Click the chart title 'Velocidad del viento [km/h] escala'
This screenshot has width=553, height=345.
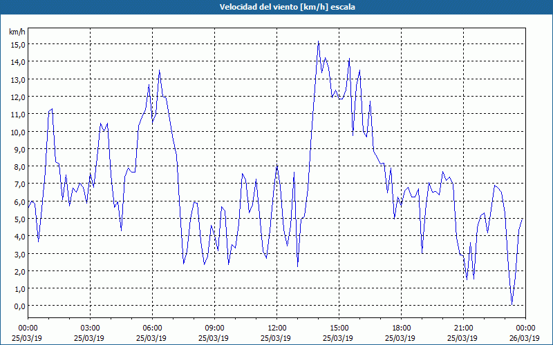[x=287, y=7]
